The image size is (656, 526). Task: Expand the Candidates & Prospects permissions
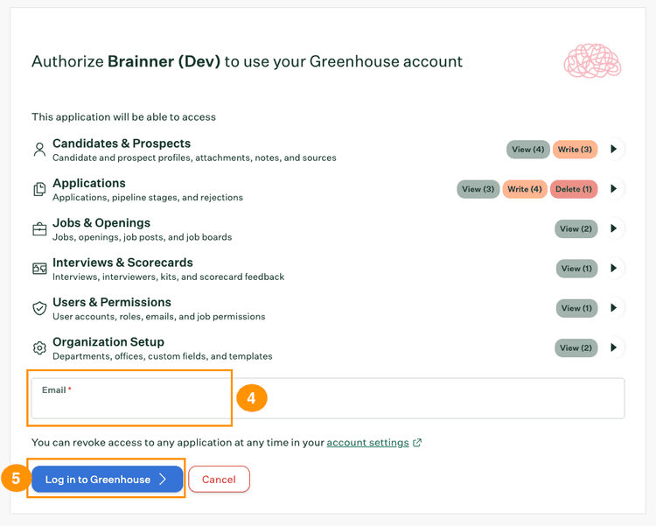pyautogui.click(x=614, y=149)
